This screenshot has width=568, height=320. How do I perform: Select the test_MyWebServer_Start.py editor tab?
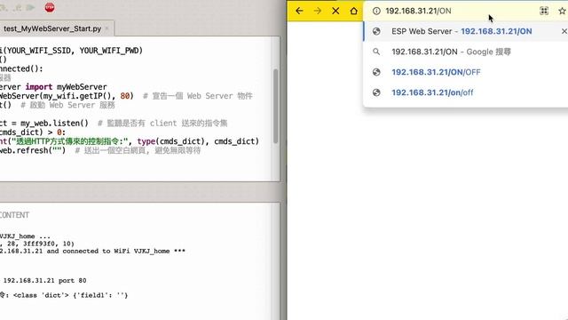(x=52, y=28)
